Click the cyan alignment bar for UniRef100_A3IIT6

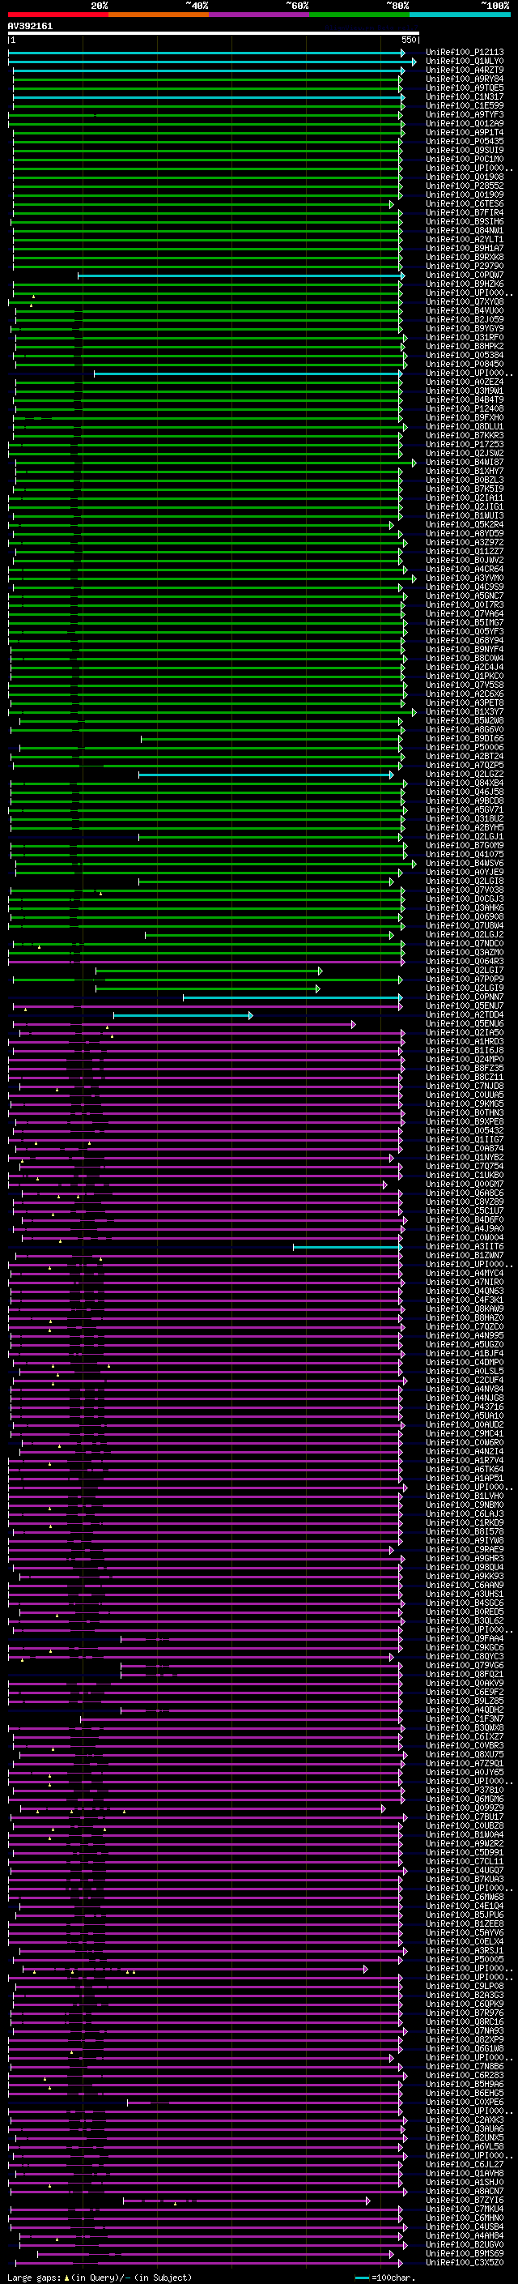tap(348, 1247)
